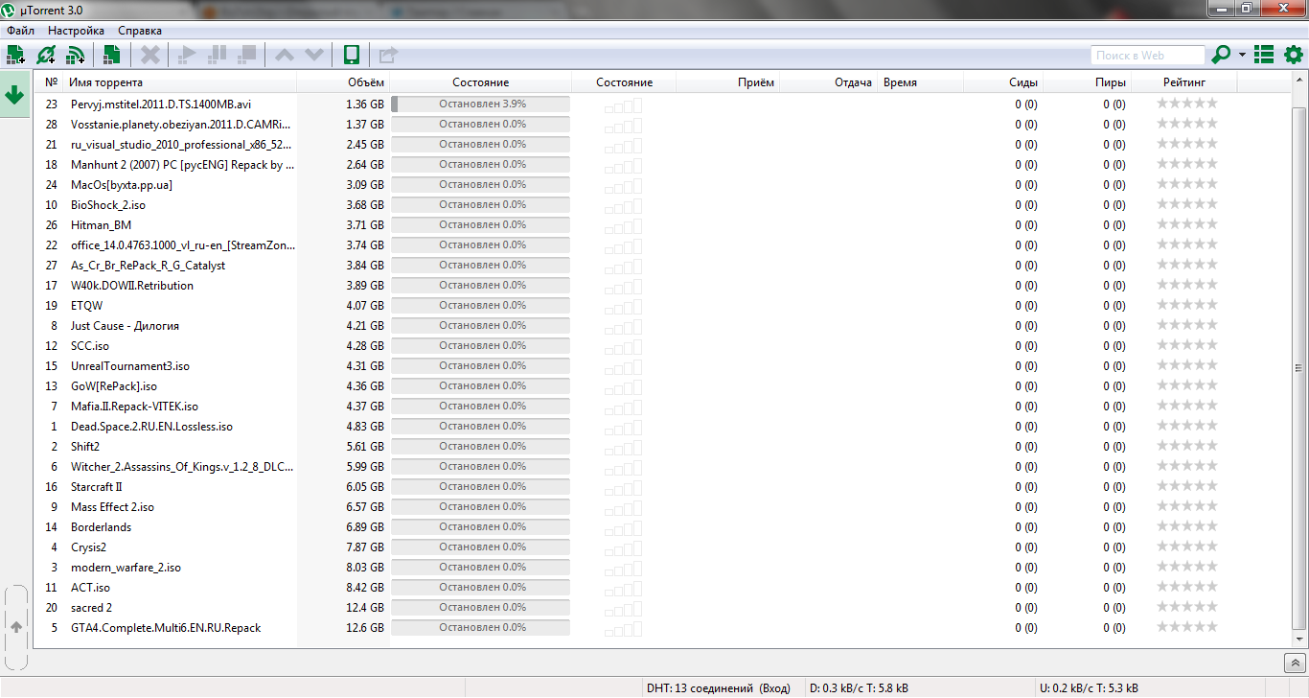Click the Pause torrent toolbar icon
Viewport: 1309px width, 698px height.
[x=217, y=55]
